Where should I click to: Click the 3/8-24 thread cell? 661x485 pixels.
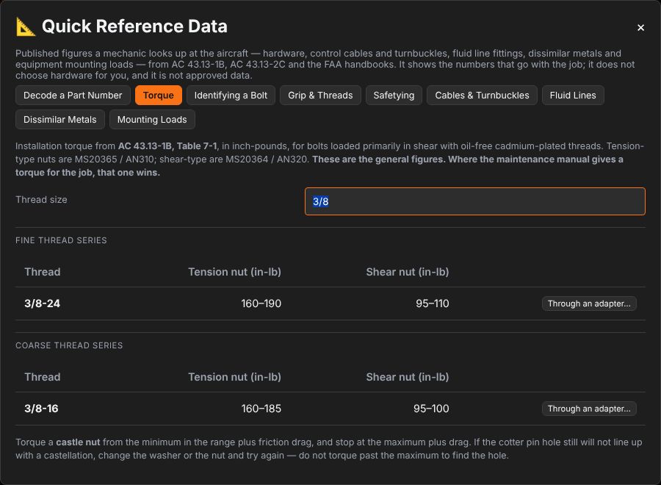(x=42, y=303)
